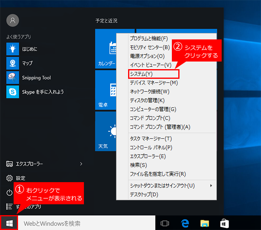Click the マップ label
This screenshot has height=230, width=261.
pyautogui.click(x=27, y=64)
